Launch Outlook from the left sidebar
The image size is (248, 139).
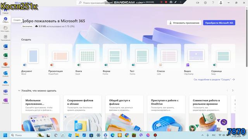[5, 74]
